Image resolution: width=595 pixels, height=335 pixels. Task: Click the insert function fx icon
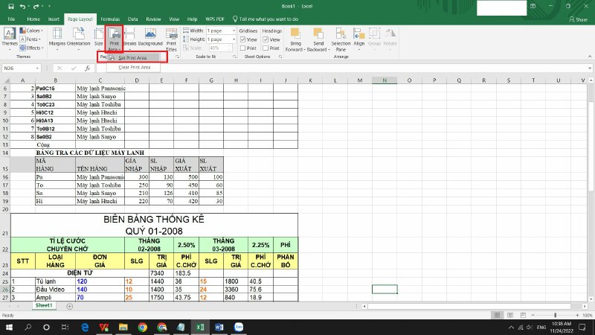[x=88, y=68]
